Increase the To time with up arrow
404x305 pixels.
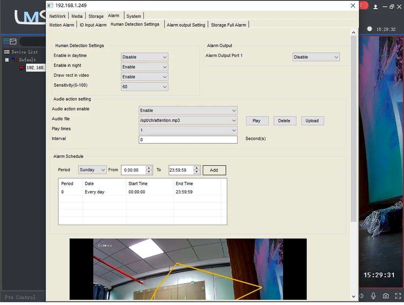(197, 168)
